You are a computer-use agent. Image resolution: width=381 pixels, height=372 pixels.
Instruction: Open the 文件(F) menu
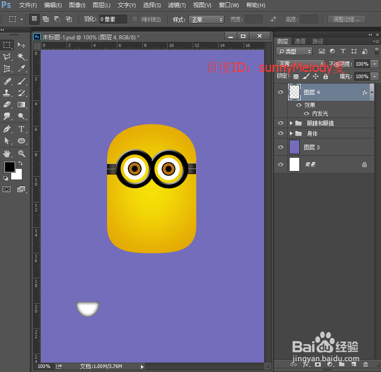tap(28, 5)
